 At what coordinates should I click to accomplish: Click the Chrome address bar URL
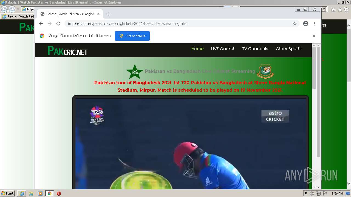click(130, 24)
